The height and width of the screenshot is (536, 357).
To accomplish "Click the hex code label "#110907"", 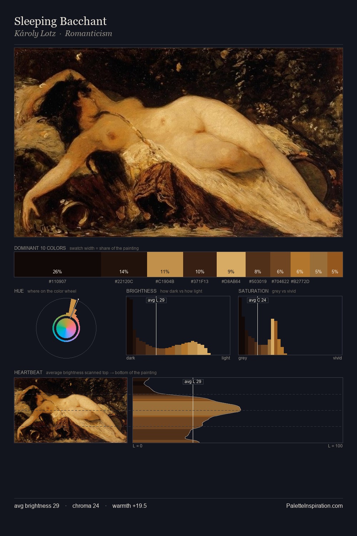I will (57, 282).
